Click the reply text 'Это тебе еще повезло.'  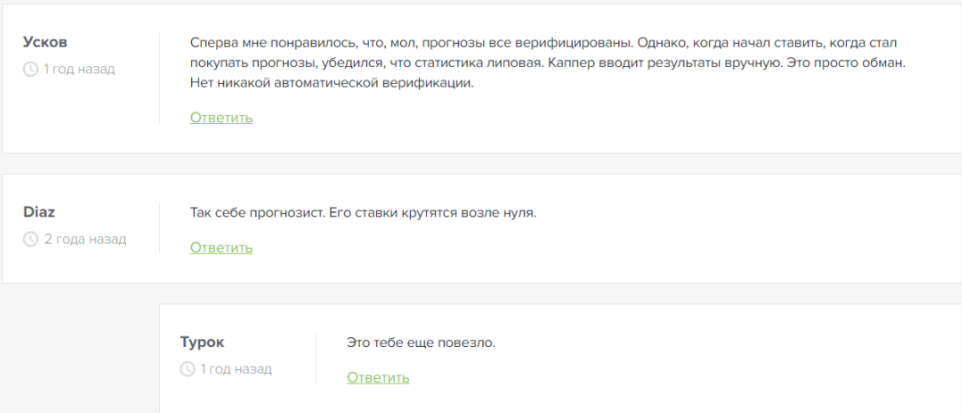point(421,343)
